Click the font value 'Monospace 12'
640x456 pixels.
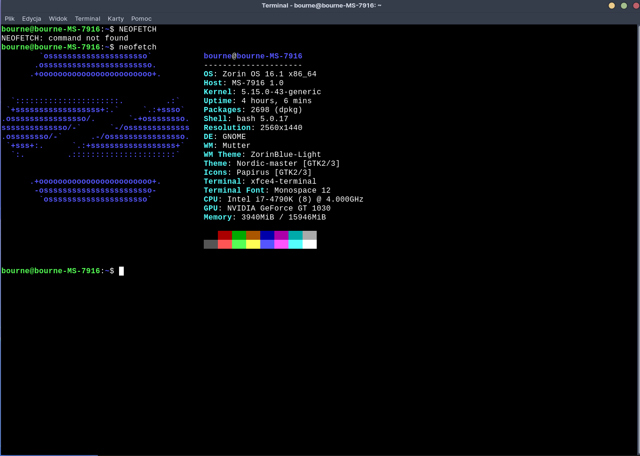point(303,190)
